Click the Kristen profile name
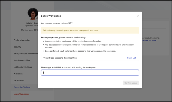 coord(32,23)
